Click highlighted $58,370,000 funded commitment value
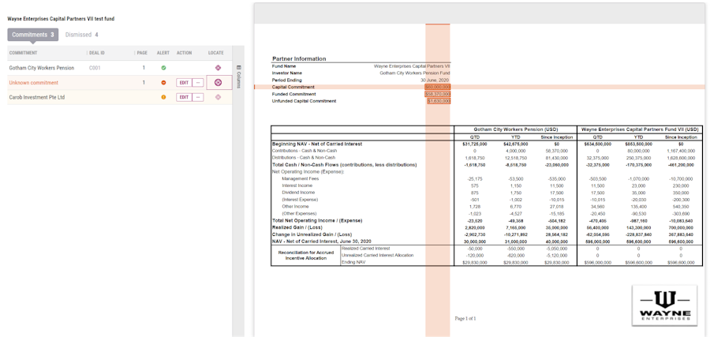The image size is (710, 337). 437,94
